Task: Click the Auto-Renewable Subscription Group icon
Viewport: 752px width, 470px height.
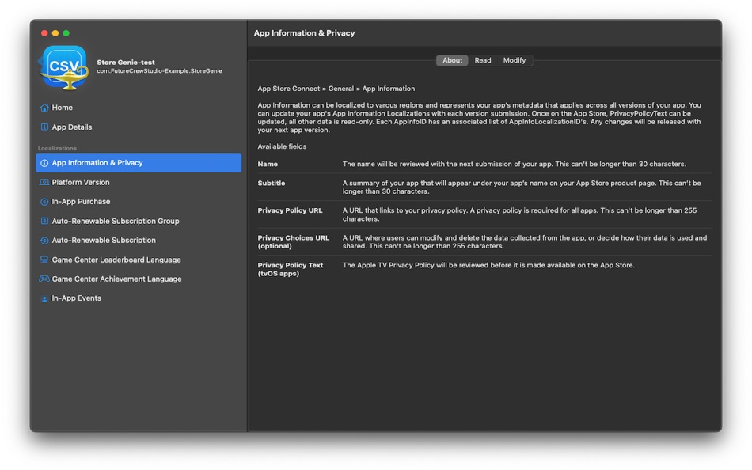Action: (x=44, y=221)
